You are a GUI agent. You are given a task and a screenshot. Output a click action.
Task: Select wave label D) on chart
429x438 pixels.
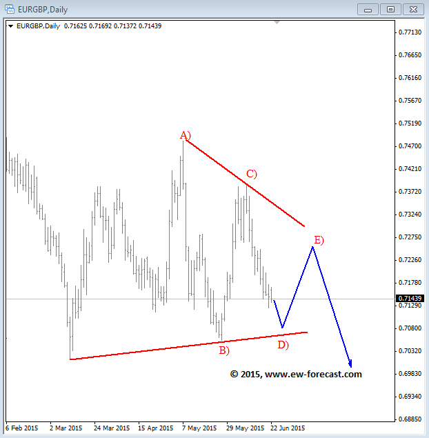click(x=283, y=345)
